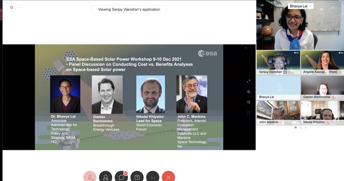Click the Viewing Sanjay Vijendran's application label
This screenshot has width=344, height=181.
tap(129, 10)
